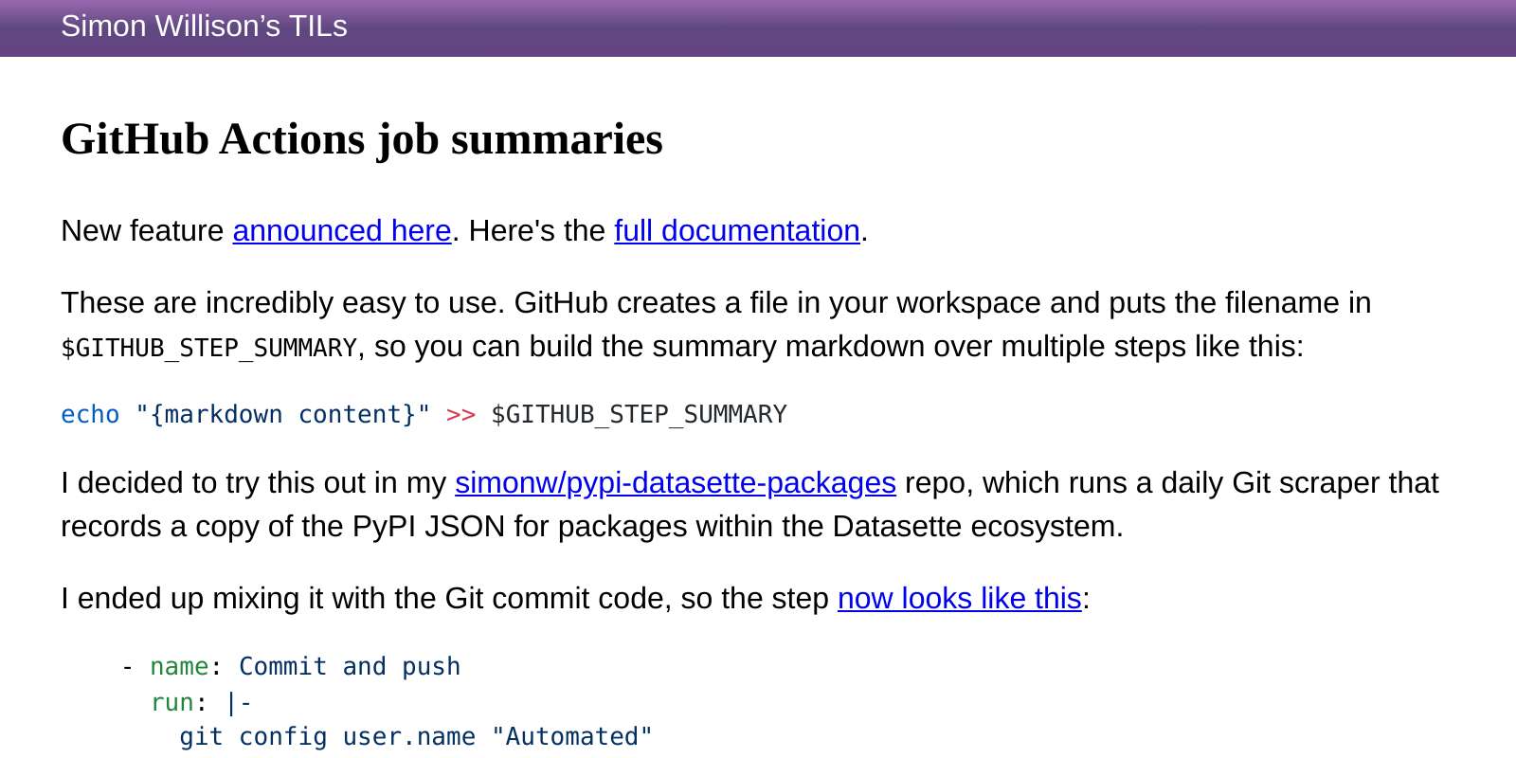This screenshot has height=758, width=1516.
Task: Open the simonw/pypi-datasette-packages repository link
Action: pos(675,482)
